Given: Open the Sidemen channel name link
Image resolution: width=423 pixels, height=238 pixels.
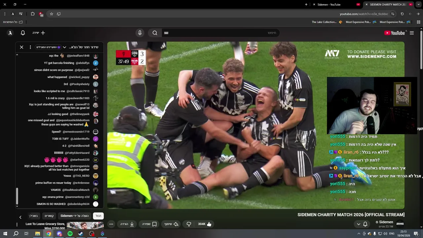Looking at the screenshot, I should click(386, 222).
